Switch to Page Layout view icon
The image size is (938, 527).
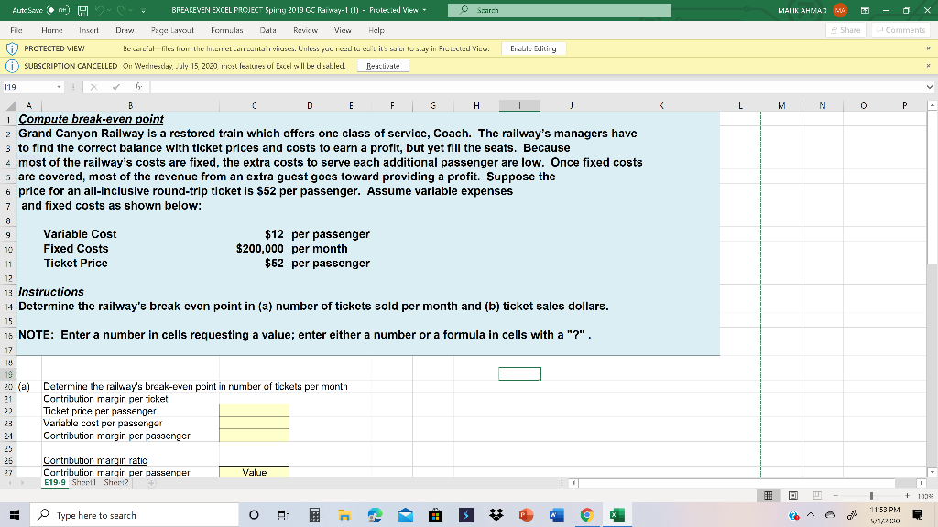[x=793, y=495]
